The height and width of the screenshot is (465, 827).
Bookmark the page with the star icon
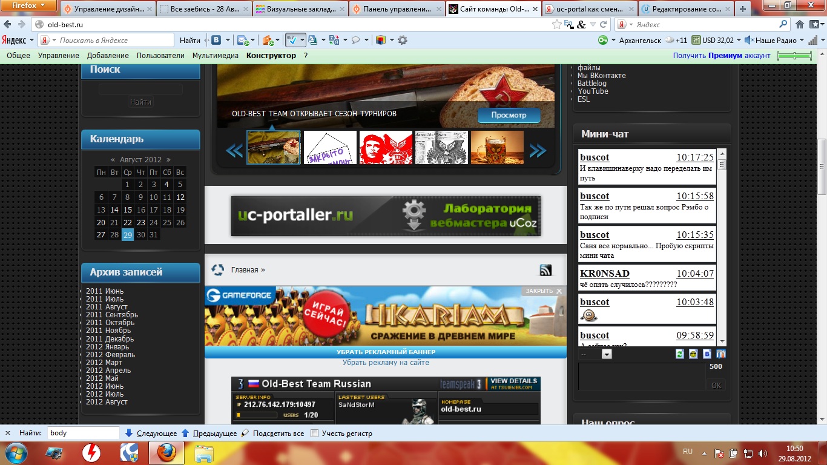[556, 25]
